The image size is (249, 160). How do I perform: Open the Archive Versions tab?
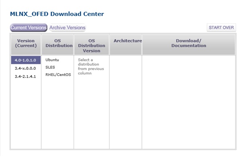[68, 28]
